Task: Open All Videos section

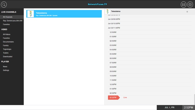Action: tap(6, 34)
